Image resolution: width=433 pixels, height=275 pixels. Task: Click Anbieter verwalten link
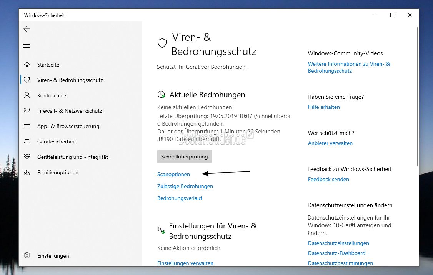[330, 143]
